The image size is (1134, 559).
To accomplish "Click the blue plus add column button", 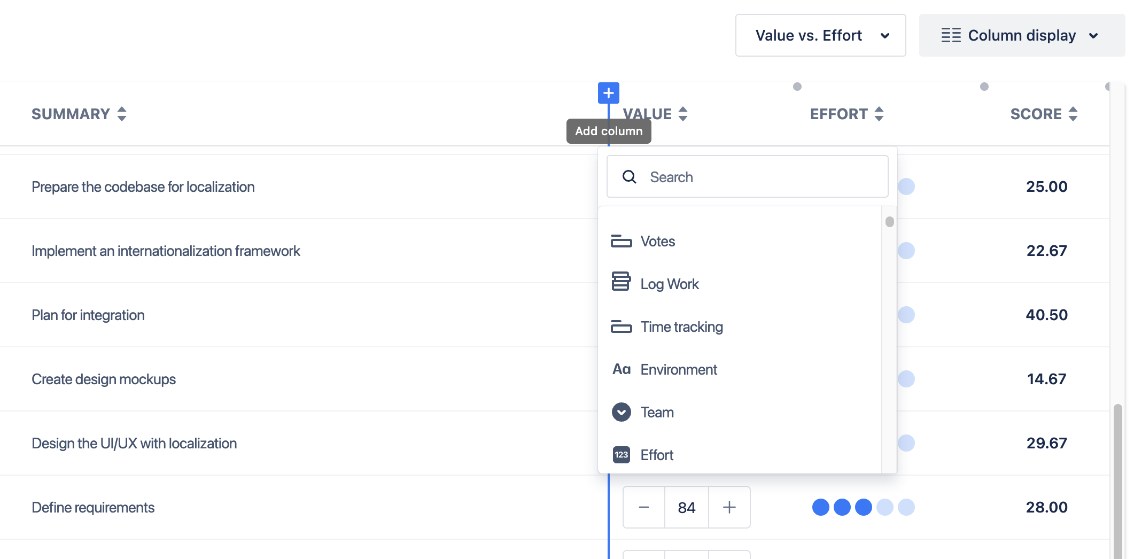I will tap(608, 93).
